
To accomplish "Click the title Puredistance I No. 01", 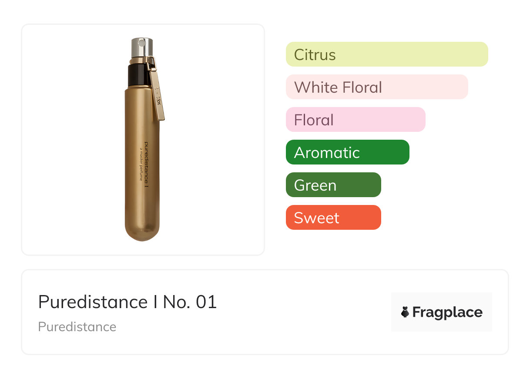I will point(127,302).
